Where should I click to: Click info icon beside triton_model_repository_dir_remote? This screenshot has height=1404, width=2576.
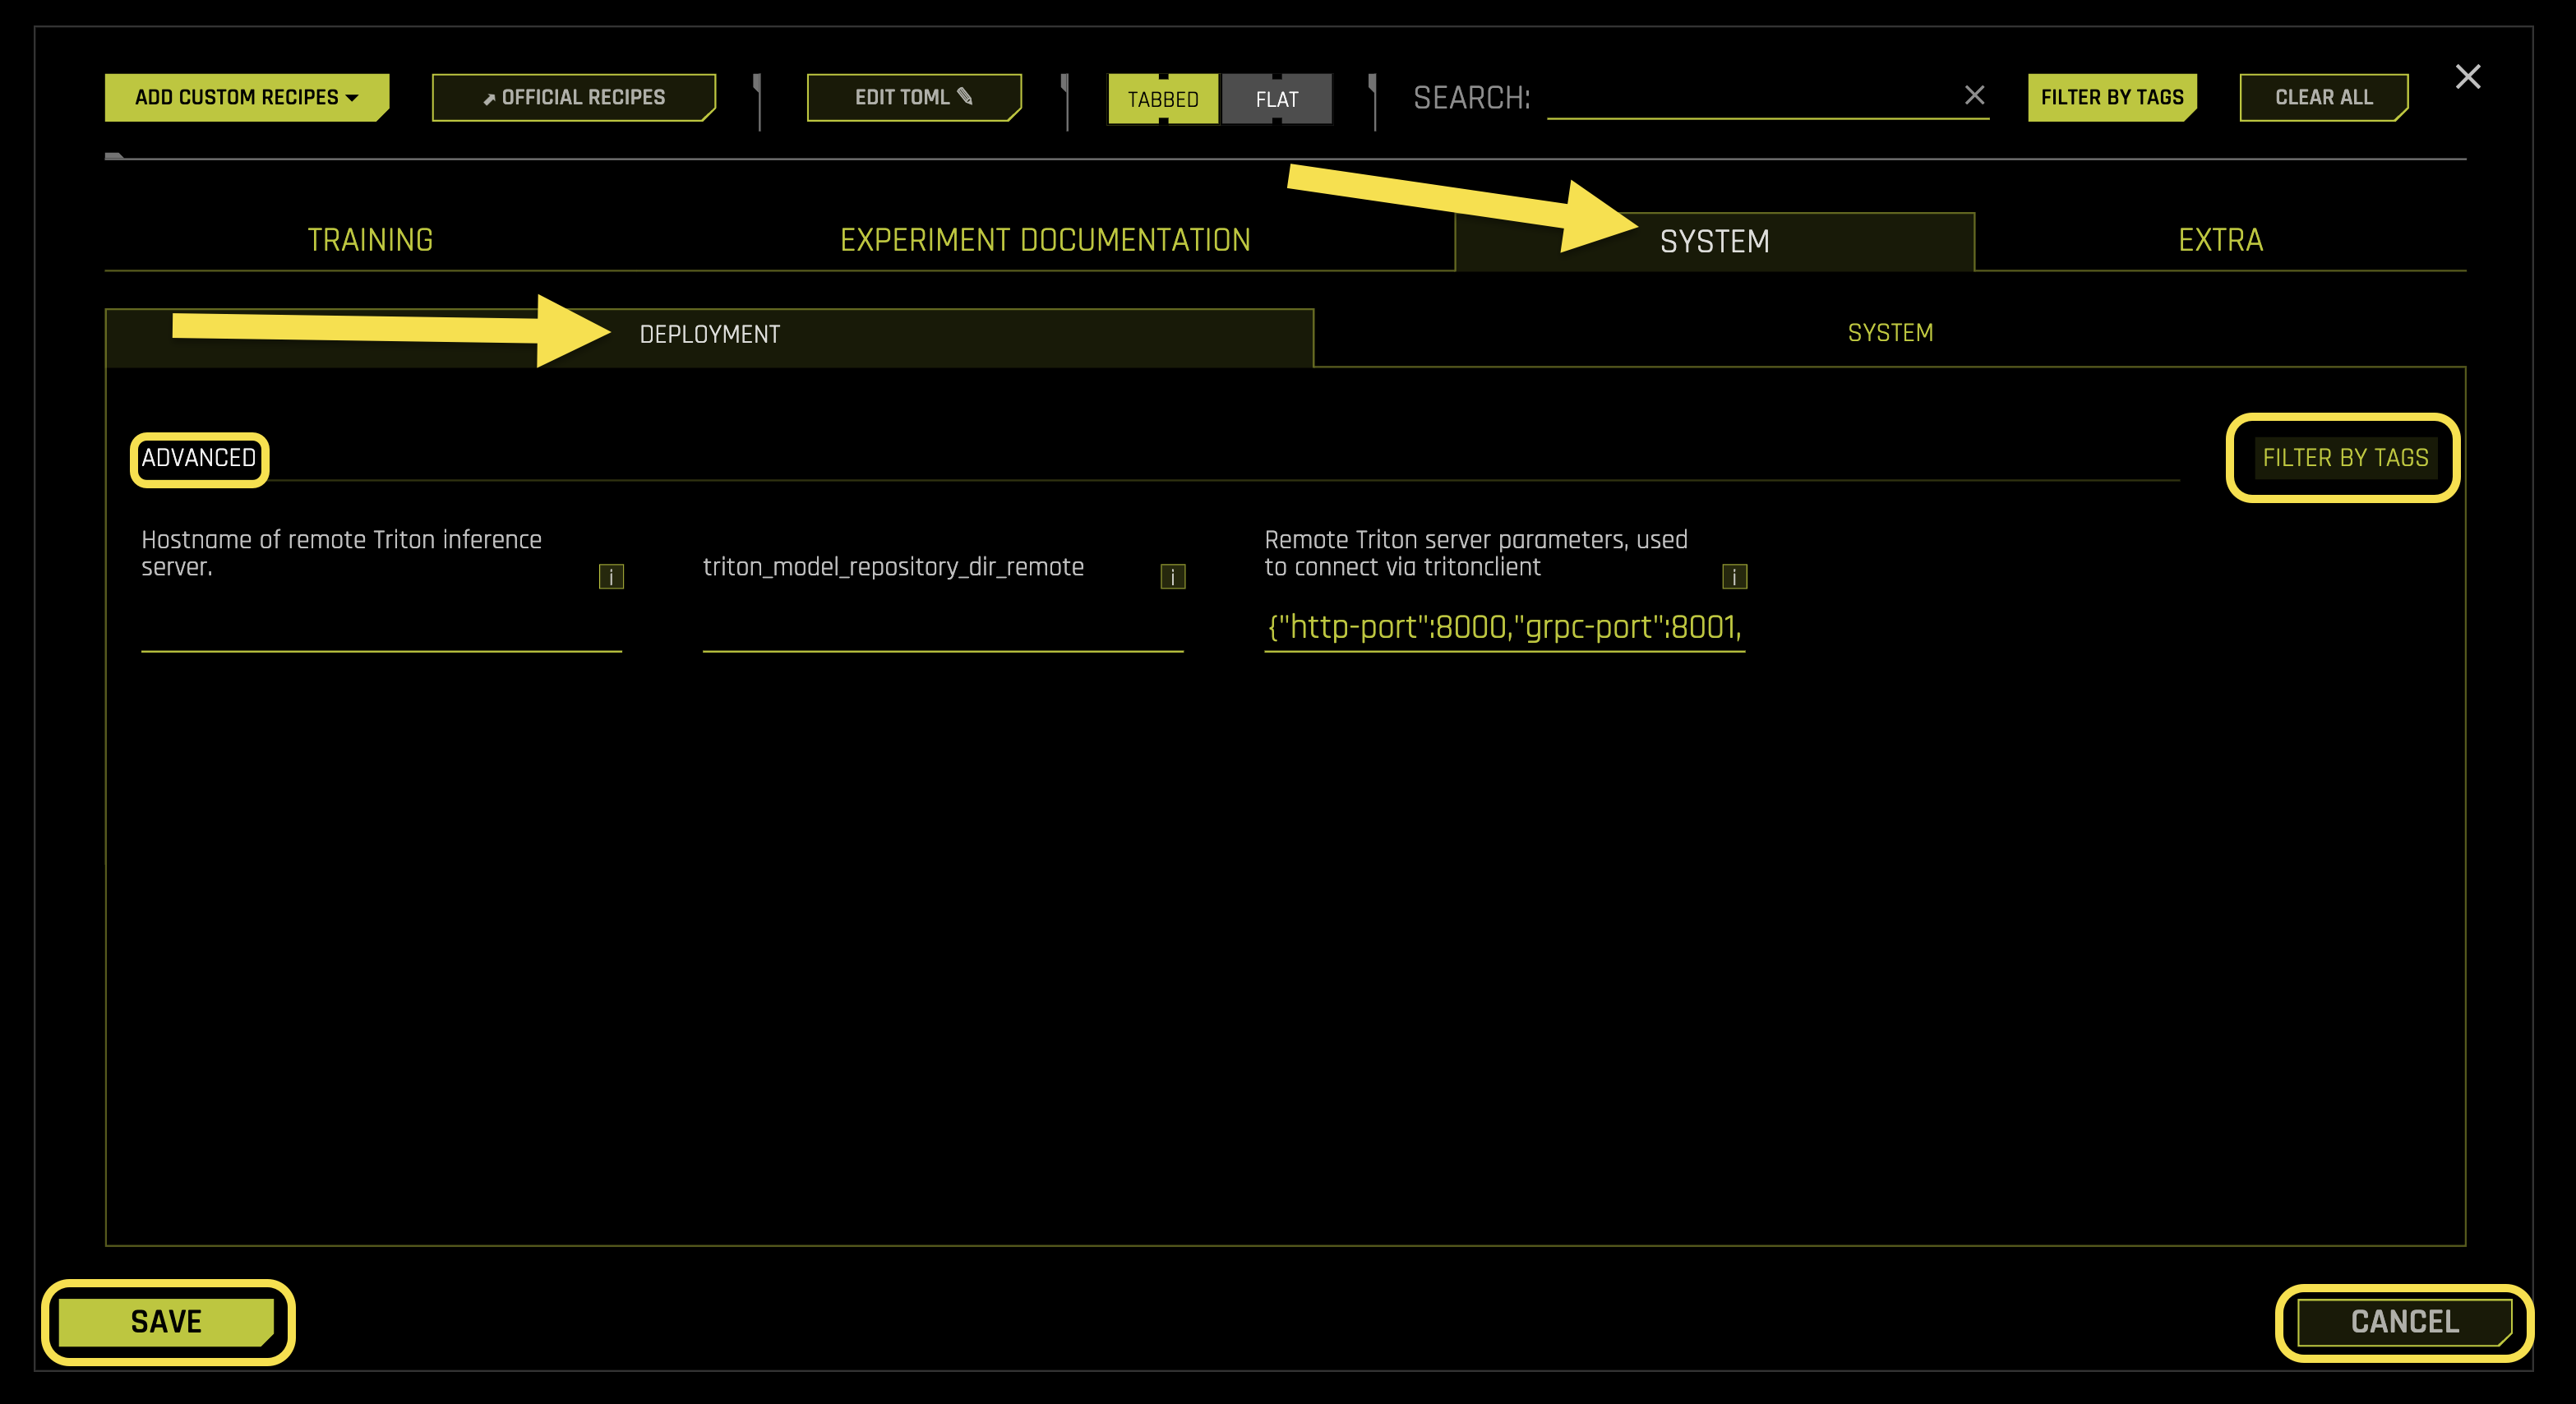pos(1172,577)
